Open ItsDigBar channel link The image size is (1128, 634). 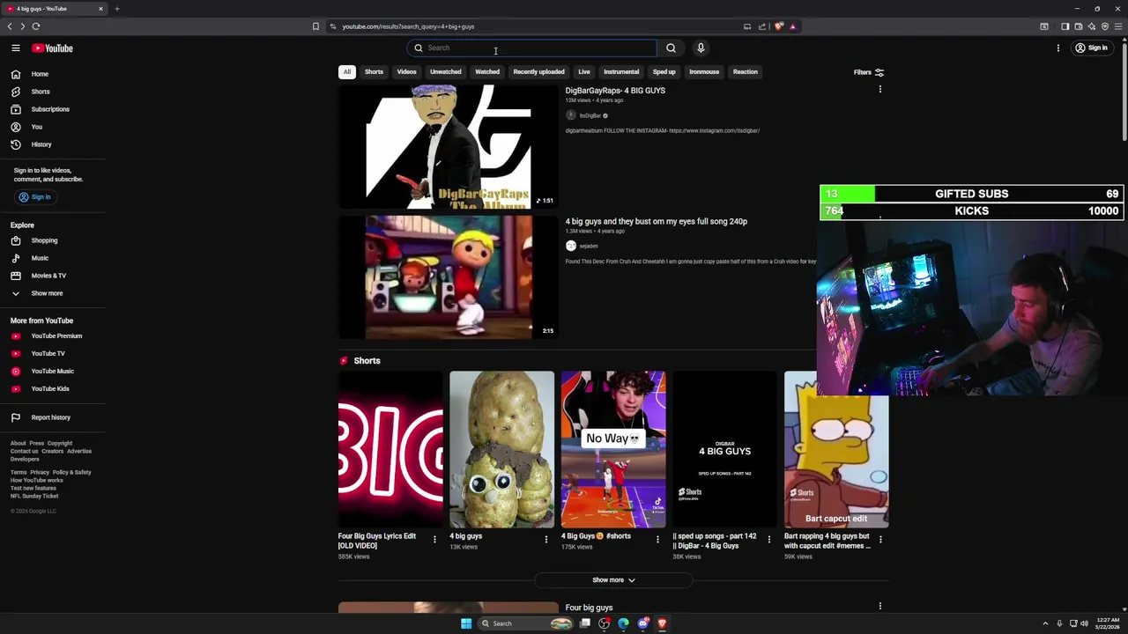[x=590, y=115]
